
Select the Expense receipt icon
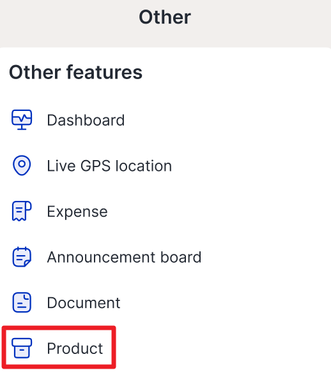coord(22,211)
